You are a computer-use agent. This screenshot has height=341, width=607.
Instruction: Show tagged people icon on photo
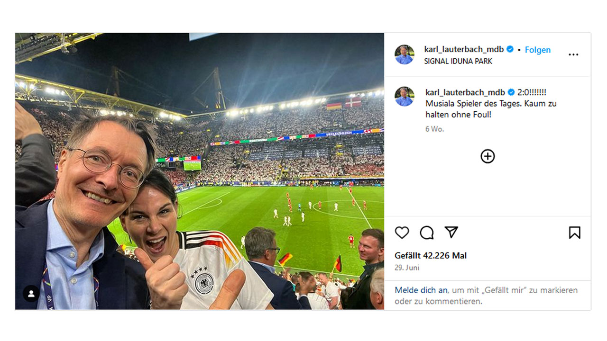click(31, 294)
